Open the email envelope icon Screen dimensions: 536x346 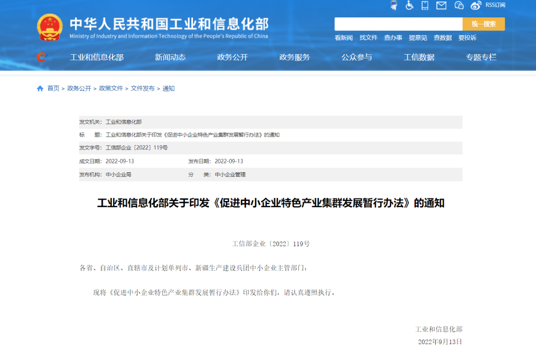coord(441,5)
